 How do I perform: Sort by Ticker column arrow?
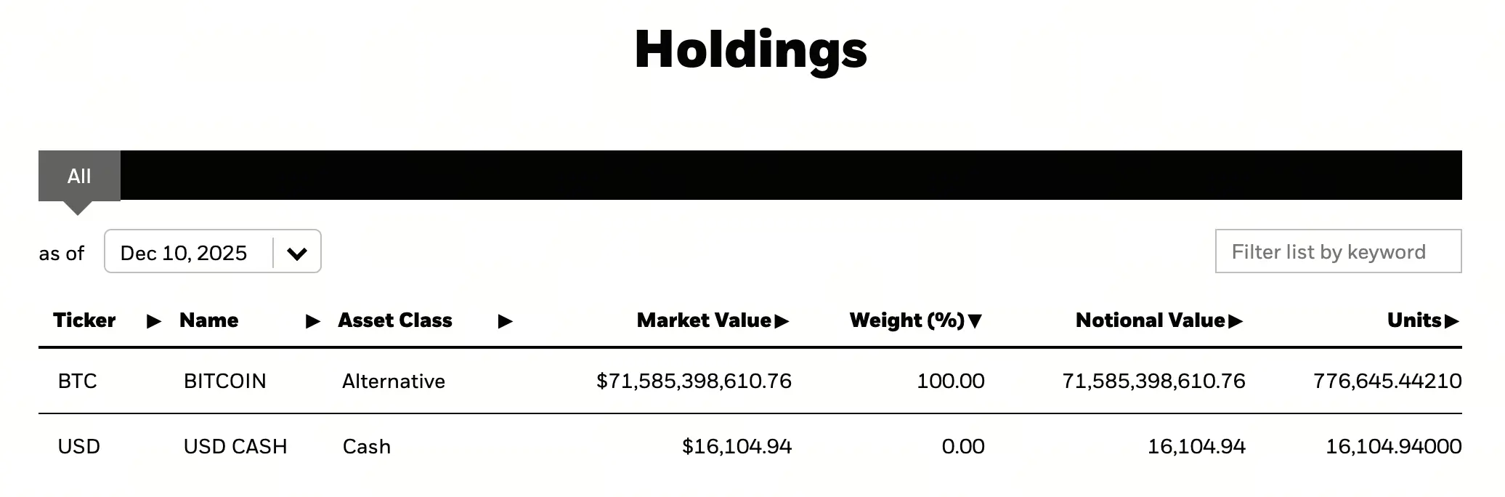[x=154, y=321]
